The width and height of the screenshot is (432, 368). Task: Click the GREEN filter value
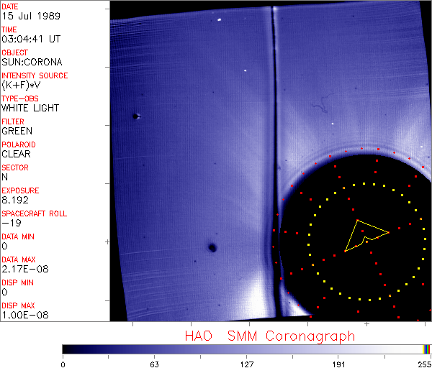tap(17, 132)
